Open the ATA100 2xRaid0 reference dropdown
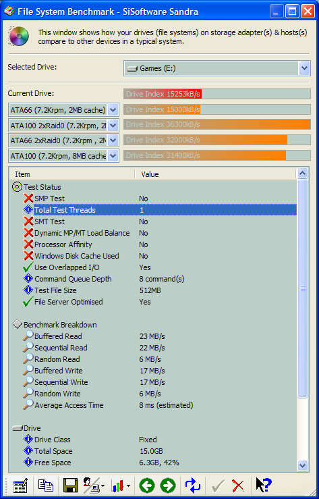Viewport: 319px width, 499px height. point(113,125)
